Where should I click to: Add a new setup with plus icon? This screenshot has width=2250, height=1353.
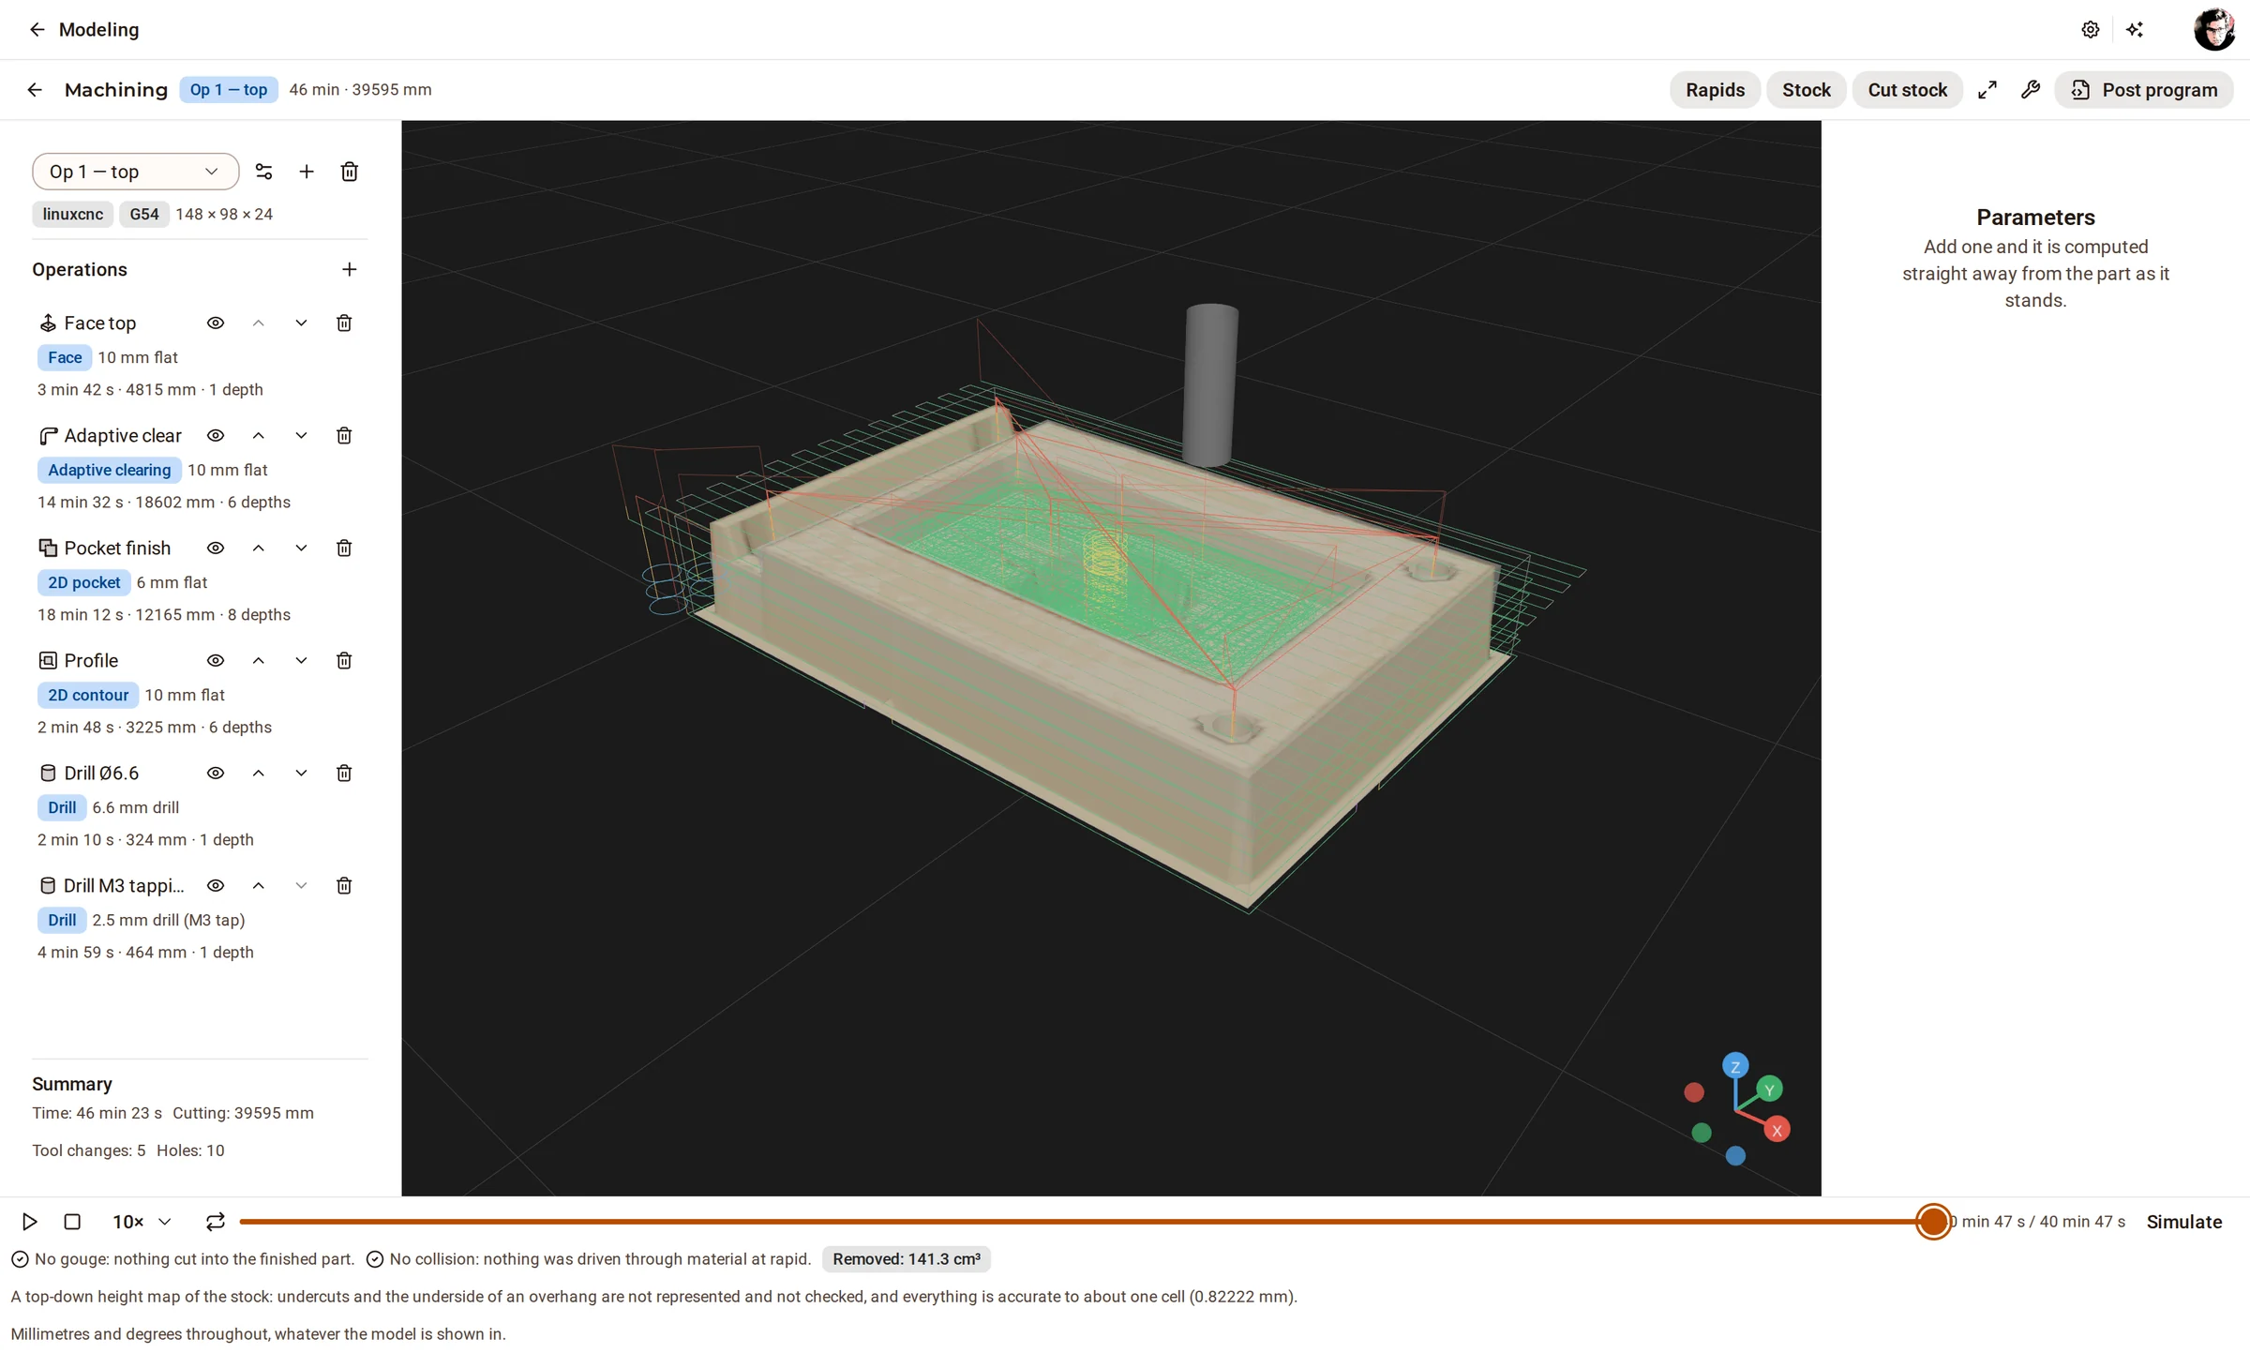click(307, 172)
